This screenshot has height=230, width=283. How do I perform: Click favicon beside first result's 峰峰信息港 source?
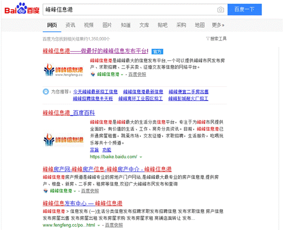(x=93, y=74)
